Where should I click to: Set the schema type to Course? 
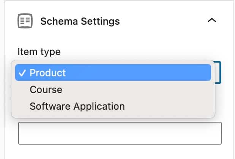(113, 90)
